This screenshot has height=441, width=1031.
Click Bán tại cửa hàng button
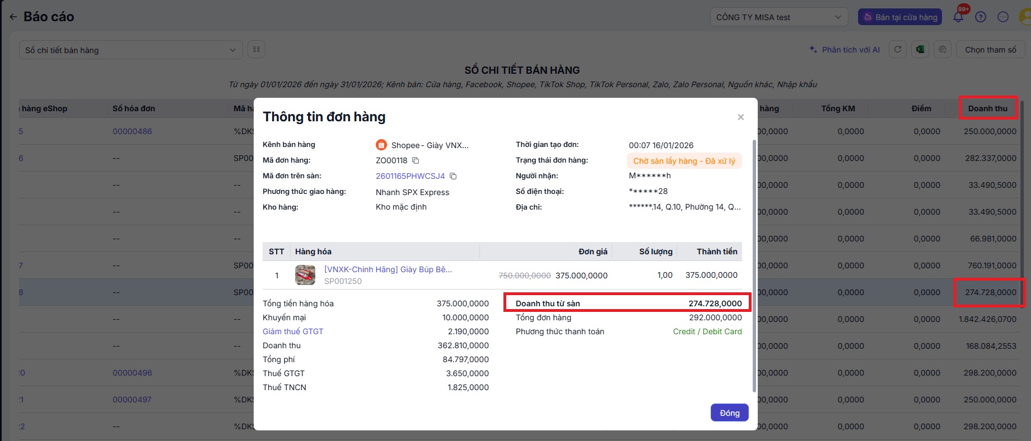click(900, 17)
